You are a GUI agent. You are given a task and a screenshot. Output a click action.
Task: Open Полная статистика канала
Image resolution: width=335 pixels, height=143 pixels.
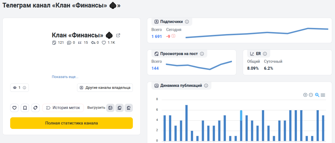[72, 123]
